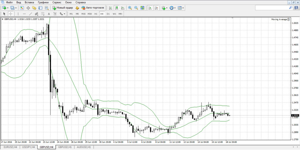Switch to M5 timeframe
Screen dimensions: 300x150
click(77, 14)
